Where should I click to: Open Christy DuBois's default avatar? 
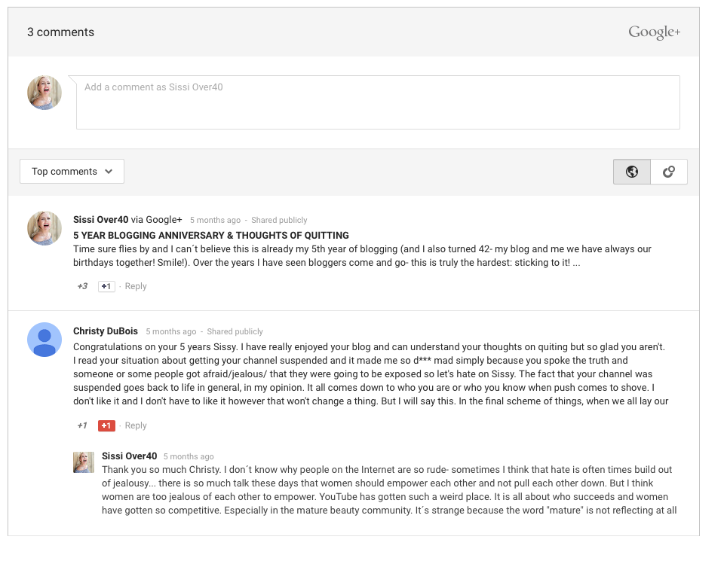[44, 340]
